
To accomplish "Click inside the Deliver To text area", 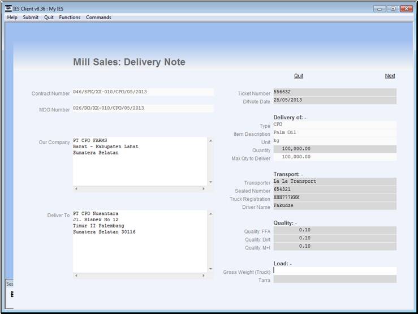I will [140, 241].
